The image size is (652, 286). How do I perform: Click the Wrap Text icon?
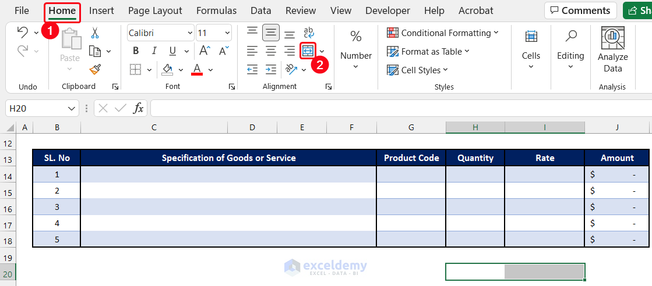[x=309, y=33]
